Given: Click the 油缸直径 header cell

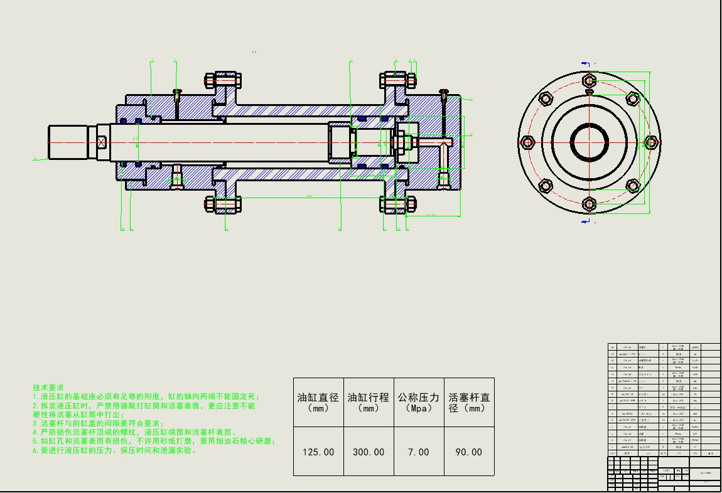Looking at the screenshot, I should [x=318, y=402].
